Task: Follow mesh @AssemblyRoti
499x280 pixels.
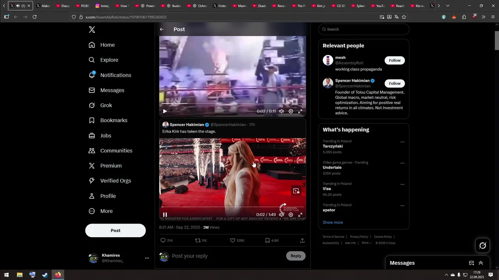Action: point(395,60)
